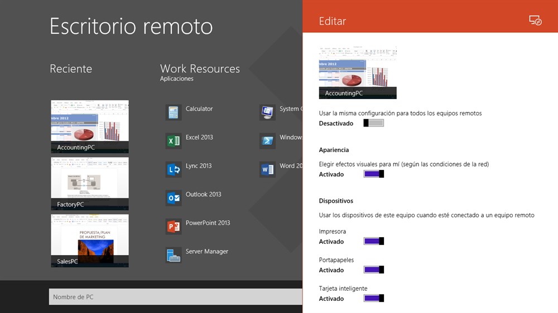Turn off Portapapeles sharing toggle
Image resolution: width=558 pixels, height=313 pixels.
point(373,270)
